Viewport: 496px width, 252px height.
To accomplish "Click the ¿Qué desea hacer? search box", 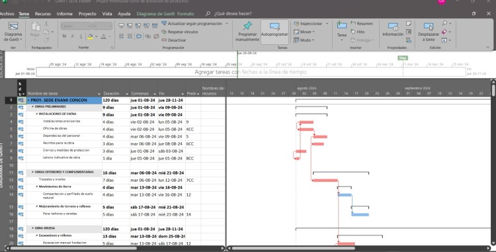I will pos(233,14).
